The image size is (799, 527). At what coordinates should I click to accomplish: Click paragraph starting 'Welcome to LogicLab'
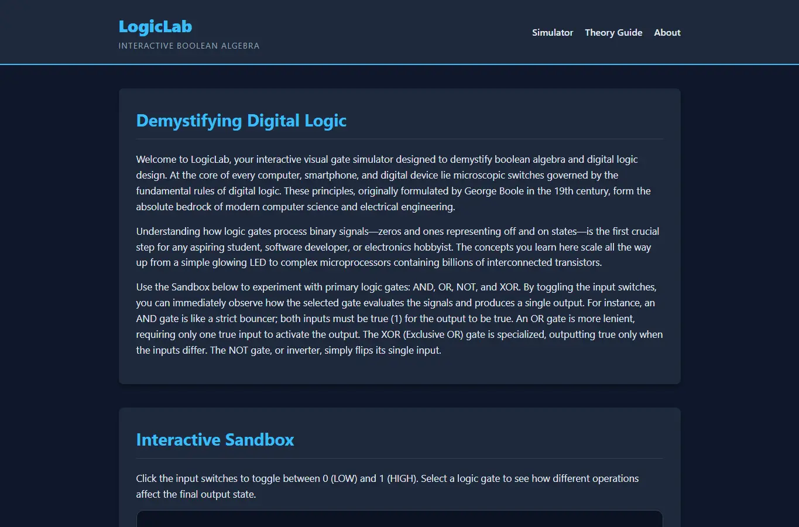[399, 183]
